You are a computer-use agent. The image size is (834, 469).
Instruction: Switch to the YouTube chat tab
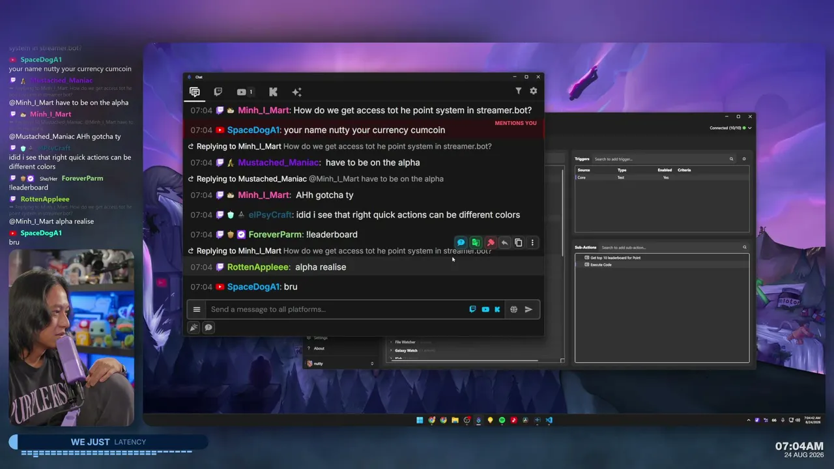pyautogui.click(x=244, y=92)
